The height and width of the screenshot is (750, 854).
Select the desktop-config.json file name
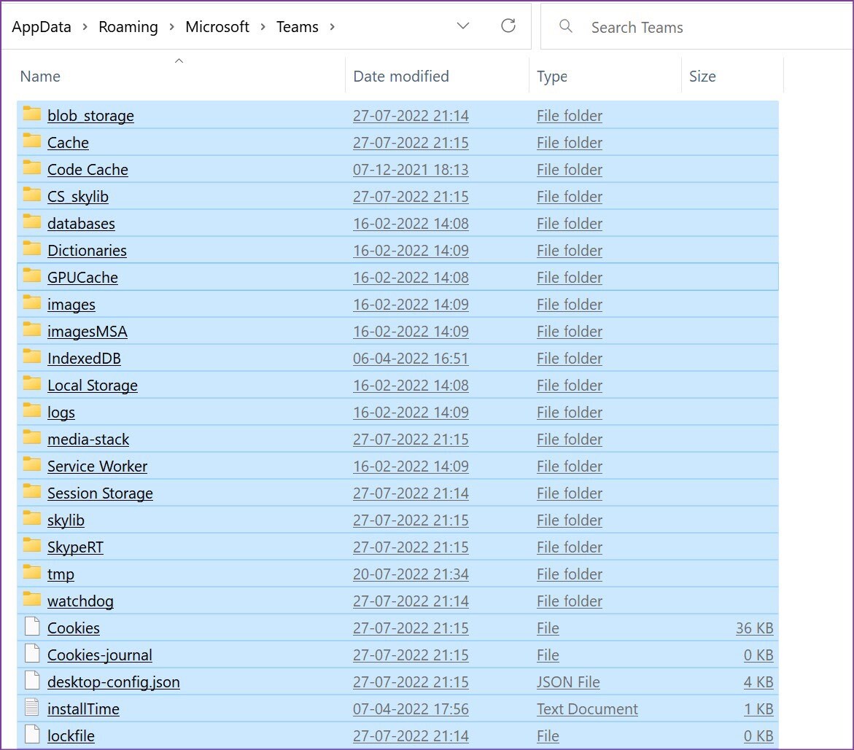tap(113, 682)
